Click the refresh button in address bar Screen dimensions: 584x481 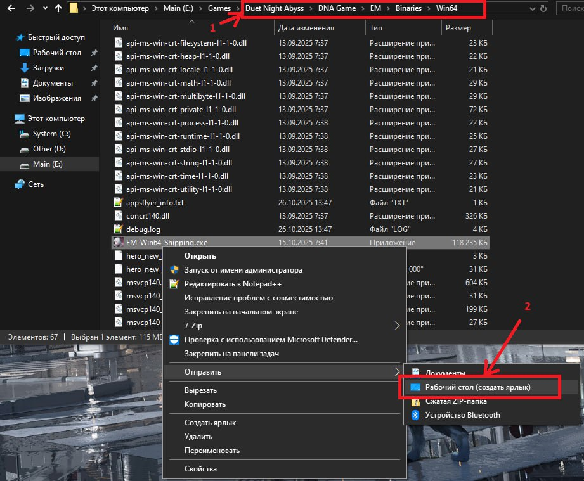click(543, 8)
